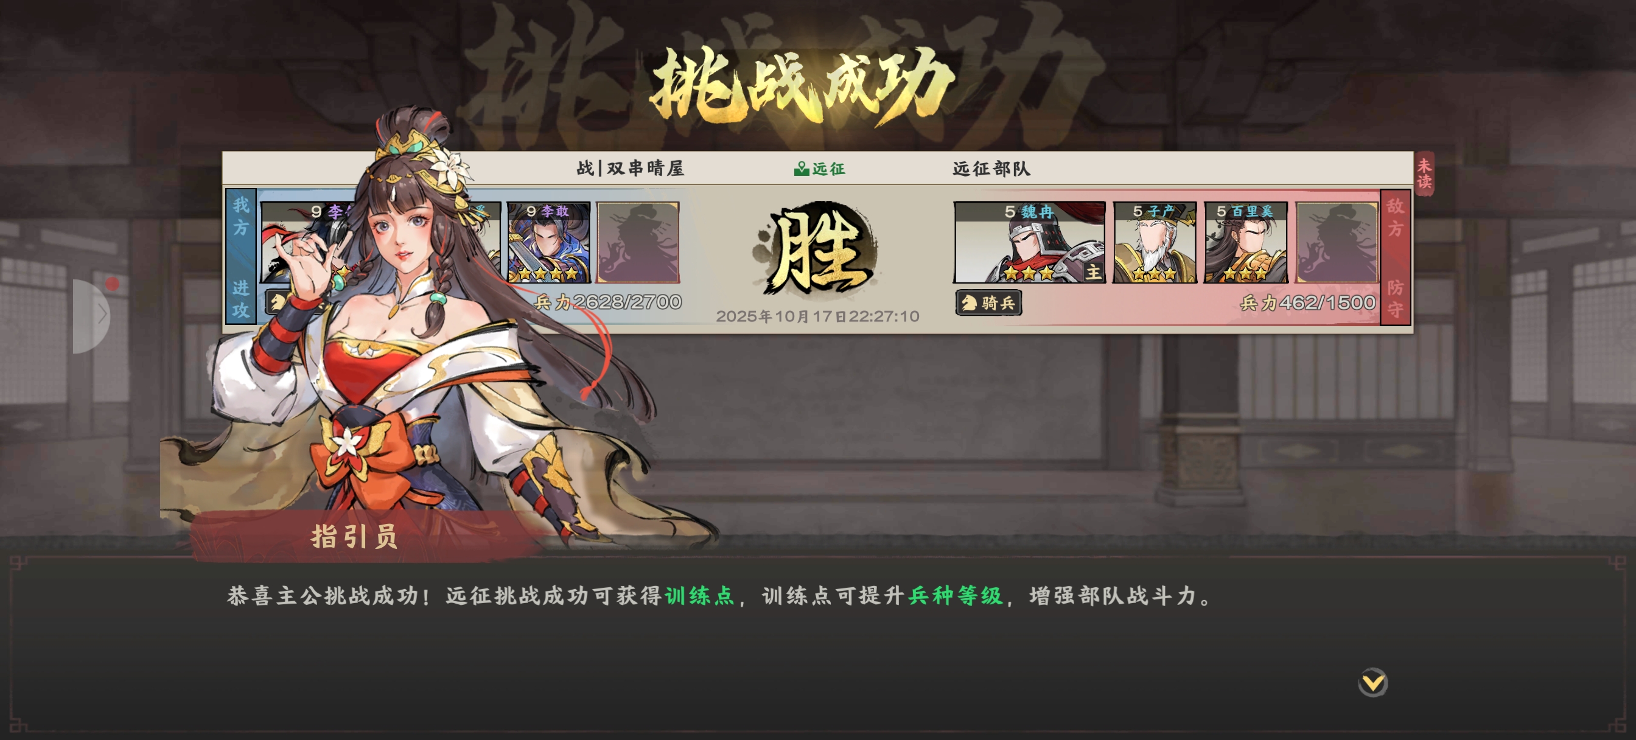Viewport: 1636px width, 740px height.
Task: Click the 骑兵 cavalry troop type badge
Action: click(x=988, y=303)
